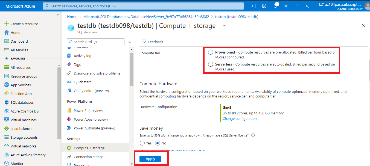This screenshot has width=370, height=166.
Task: Open the notifications bell
Action: pos(275,6)
